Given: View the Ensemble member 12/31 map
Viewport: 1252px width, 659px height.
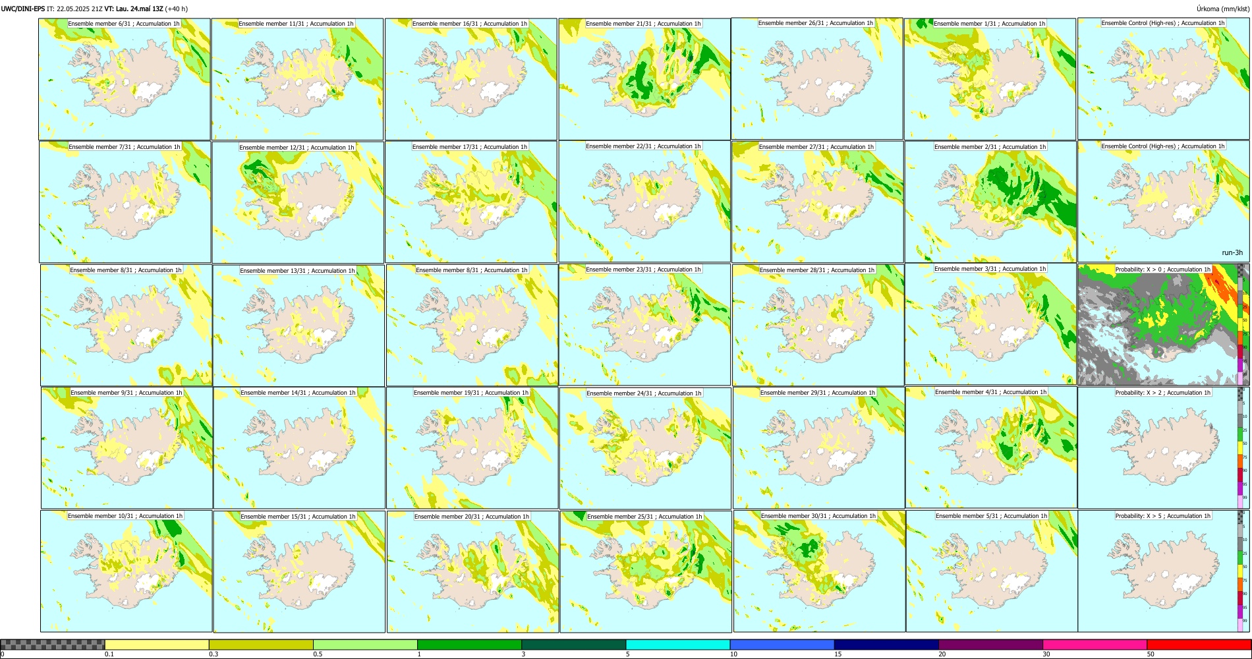Looking at the screenshot, I should coord(299,202).
